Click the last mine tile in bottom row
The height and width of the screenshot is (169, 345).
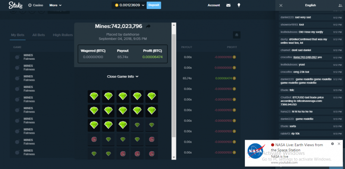pyautogui.click(x=152, y=154)
